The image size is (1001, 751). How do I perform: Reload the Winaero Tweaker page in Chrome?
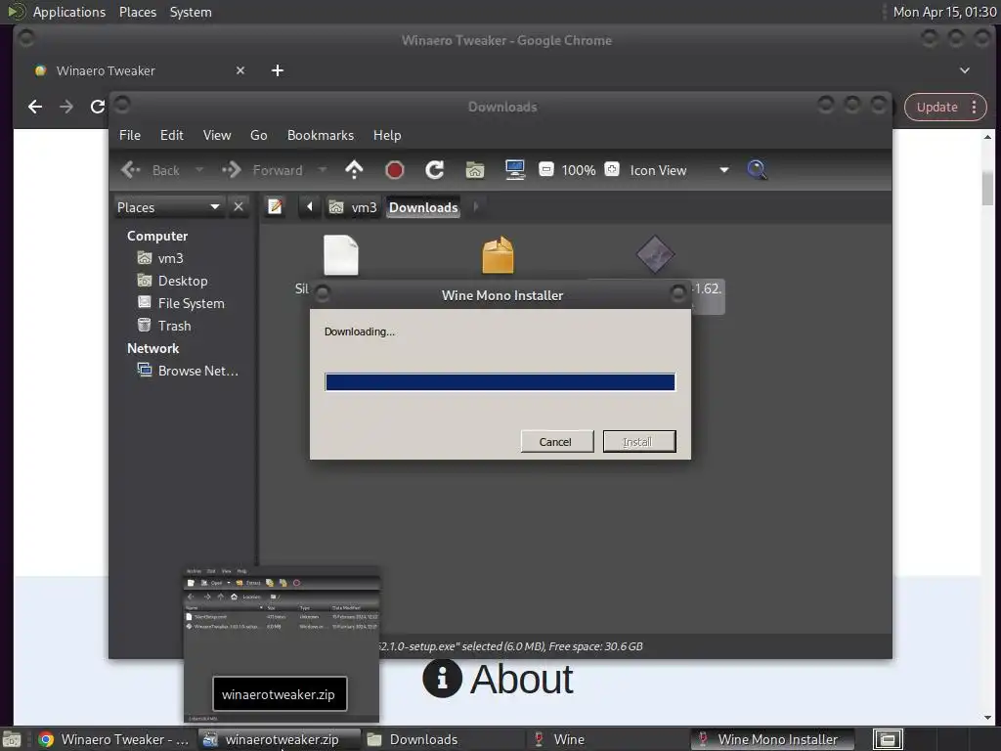97,107
